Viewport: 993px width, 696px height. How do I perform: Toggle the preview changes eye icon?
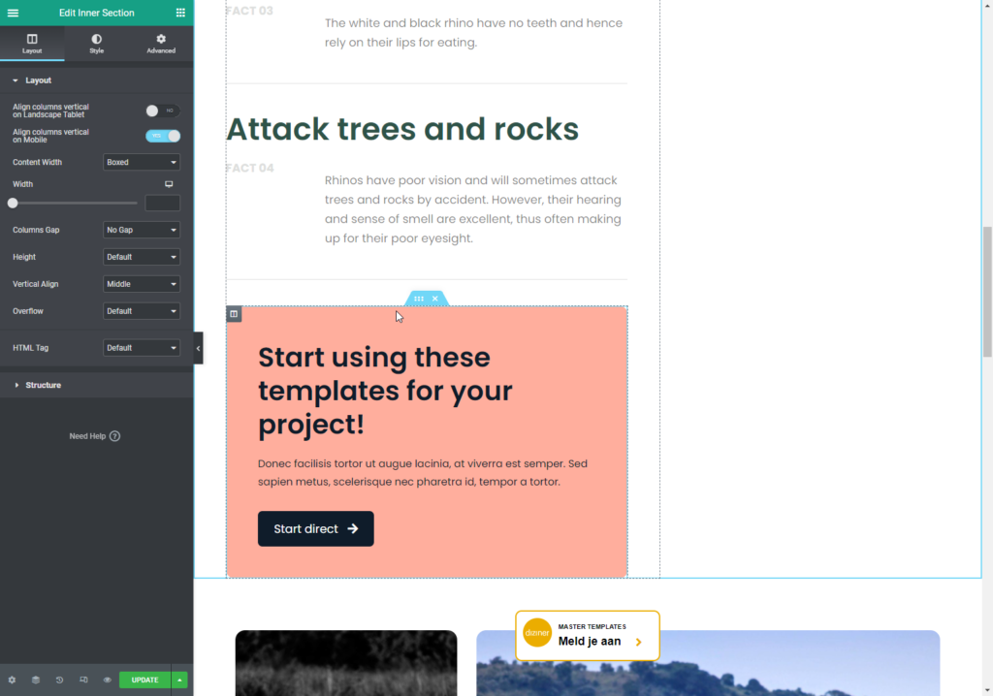(x=107, y=680)
